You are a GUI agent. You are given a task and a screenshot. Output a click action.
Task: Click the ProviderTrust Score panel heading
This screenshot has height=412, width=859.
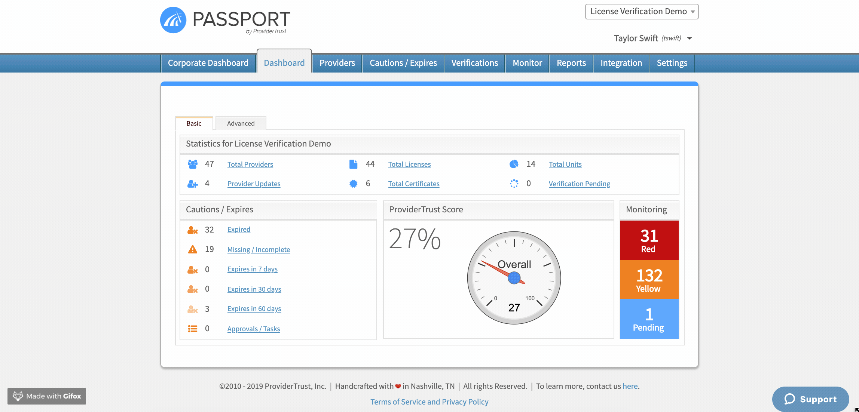coord(426,209)
